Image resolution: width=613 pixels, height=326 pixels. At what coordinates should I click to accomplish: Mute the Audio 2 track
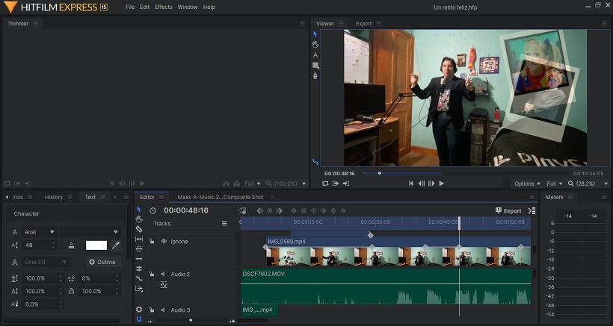(163, 275)
